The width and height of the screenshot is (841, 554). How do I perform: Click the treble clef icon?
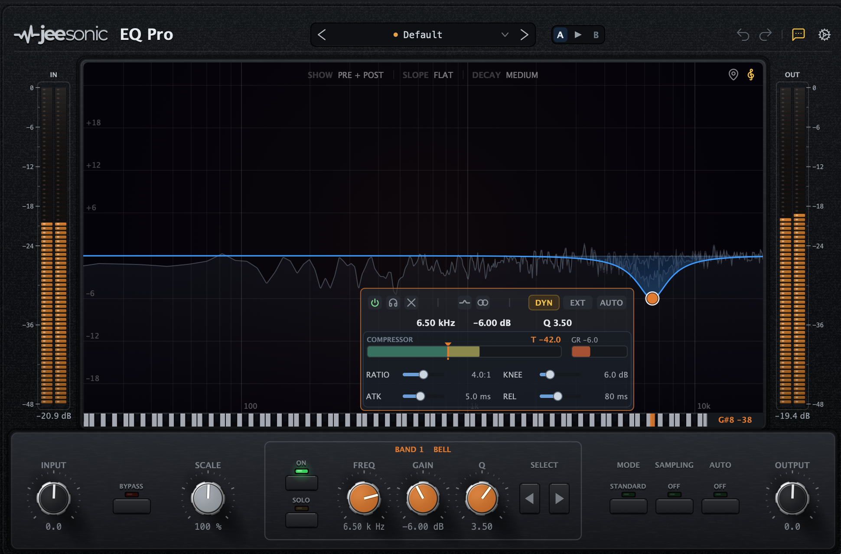(751, 75)
